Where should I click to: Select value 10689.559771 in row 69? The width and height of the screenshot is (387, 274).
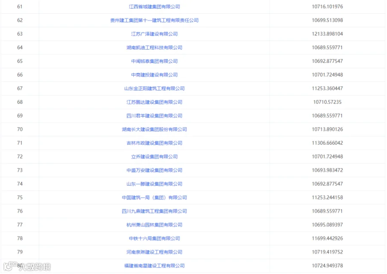(327, 116)
